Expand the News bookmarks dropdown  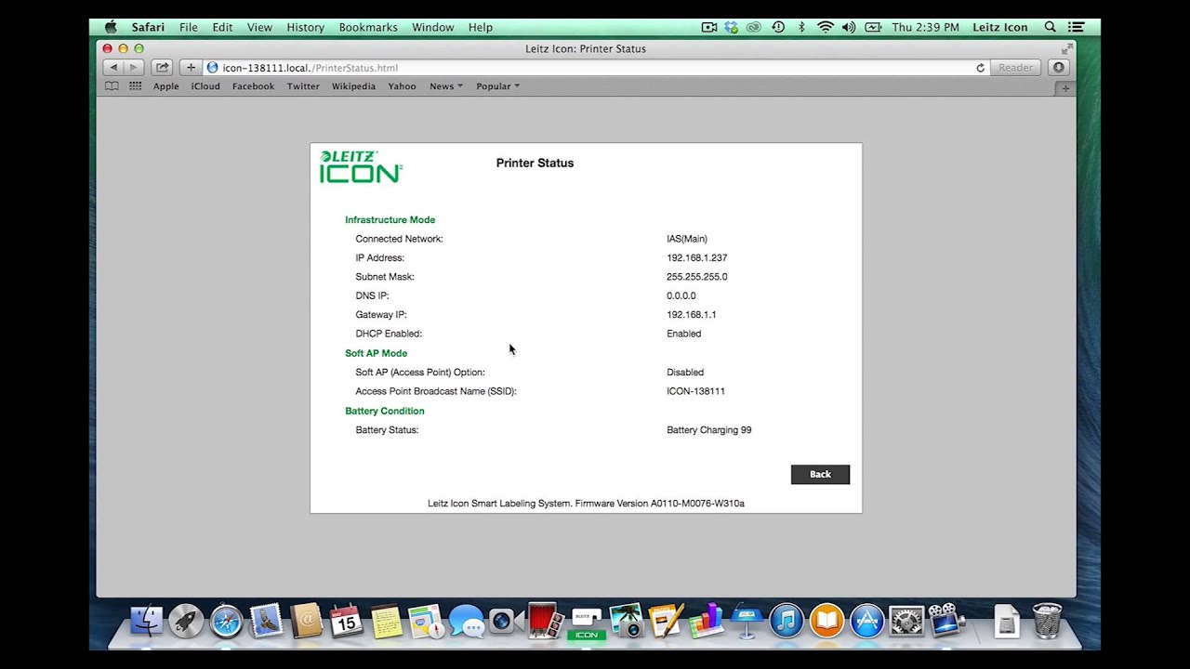pos(445,86)
